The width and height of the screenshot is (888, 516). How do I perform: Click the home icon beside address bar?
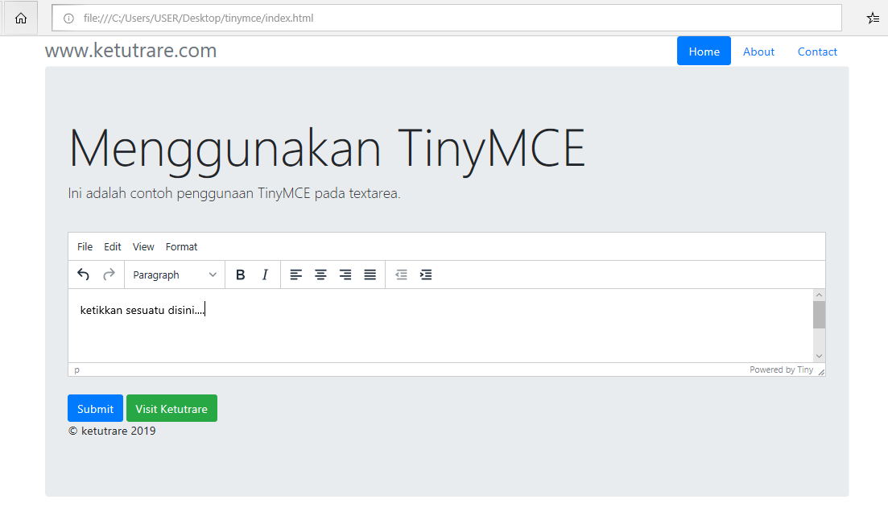(19, 17)
